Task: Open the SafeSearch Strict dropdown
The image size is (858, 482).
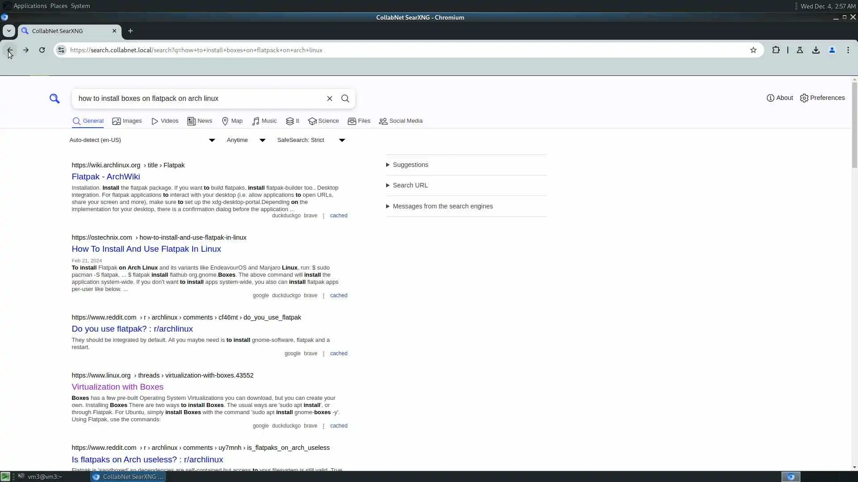Action: [x=311, y=140]
